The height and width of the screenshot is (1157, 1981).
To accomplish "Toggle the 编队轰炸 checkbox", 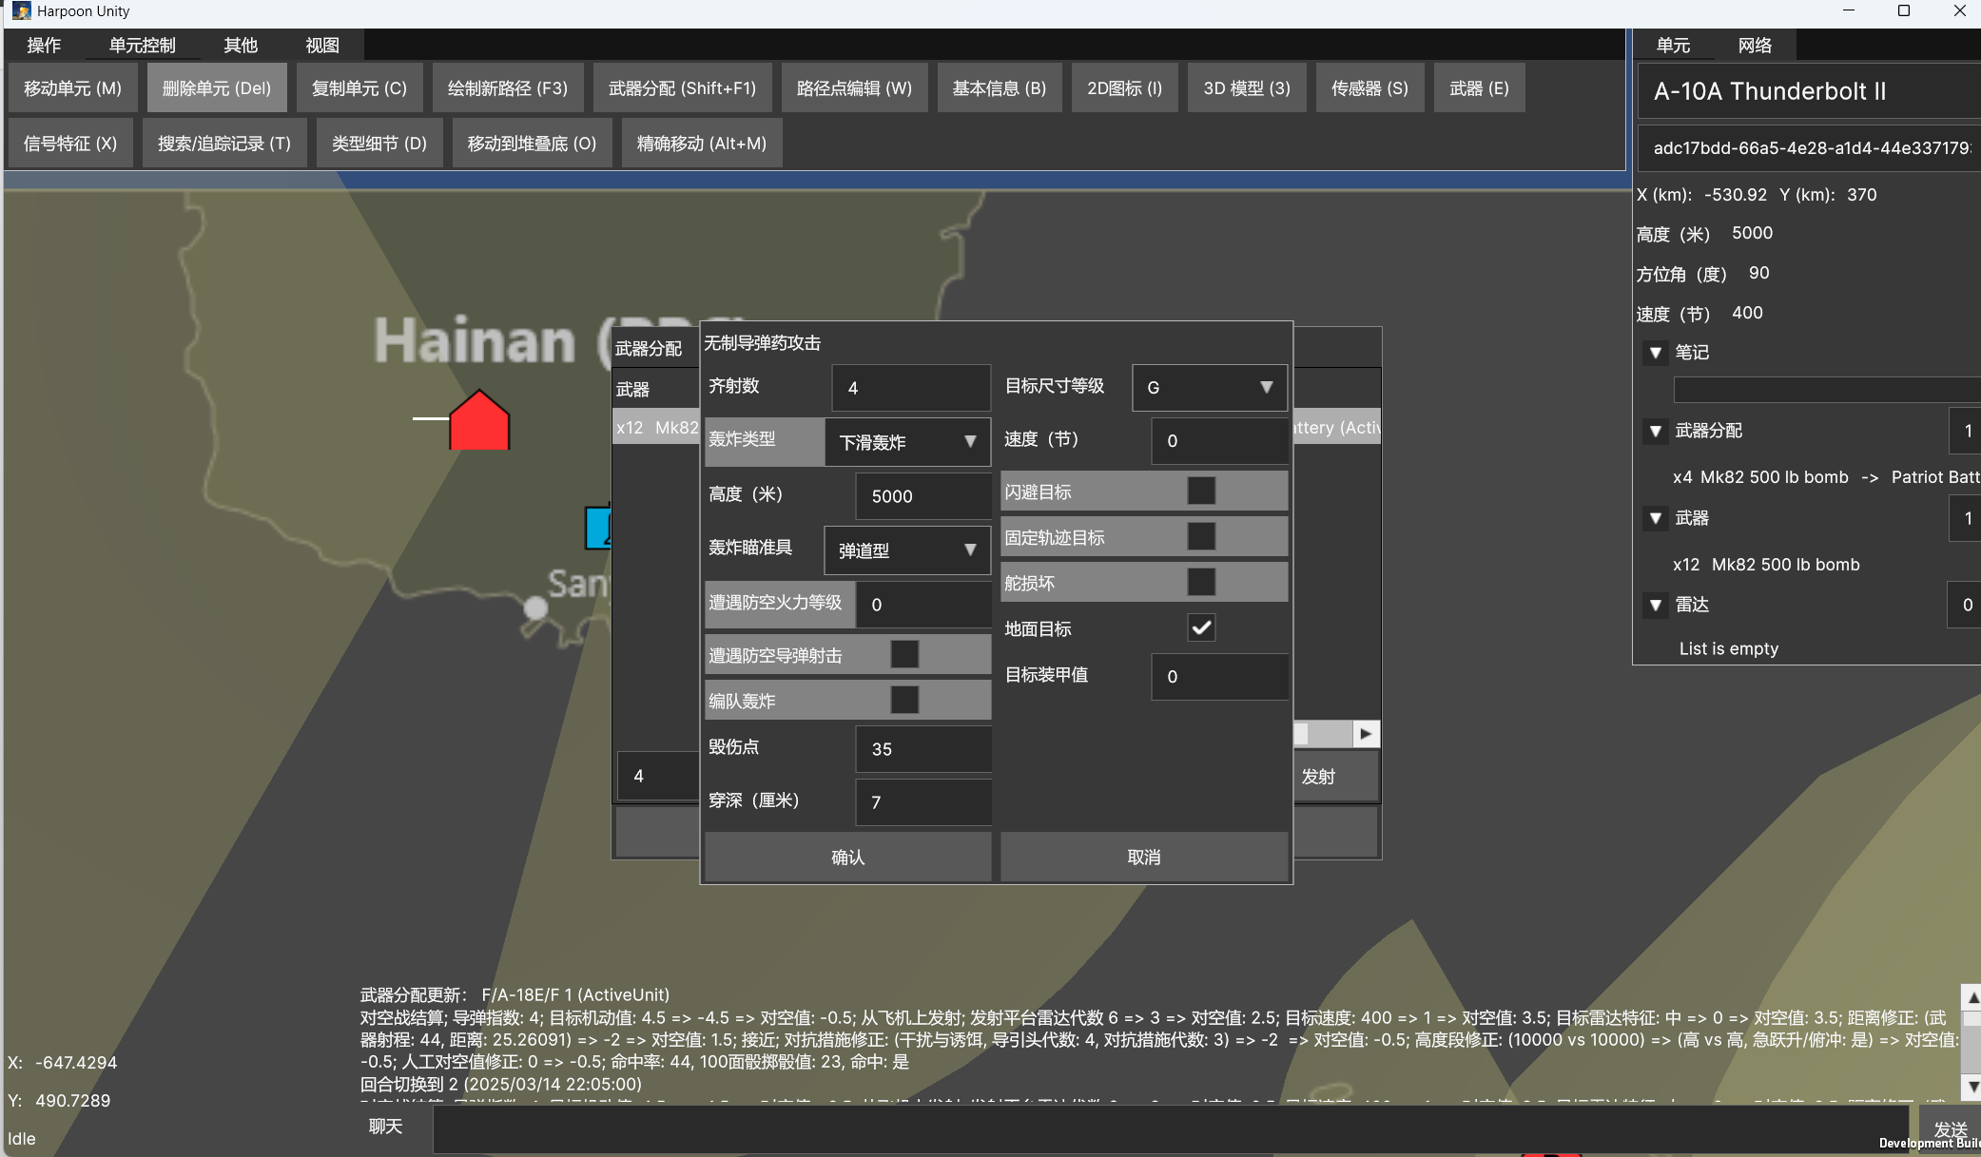I will click(x=904, y=701).
